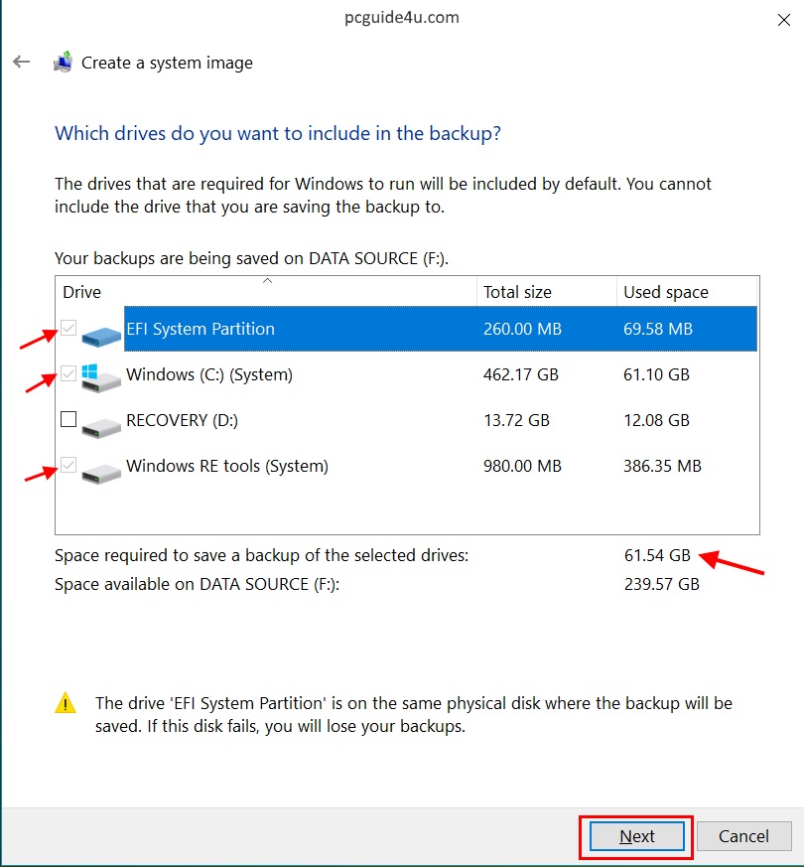Select the Windows RE tools (System) name
Viewport: 804px width, 867px height.
226,466
